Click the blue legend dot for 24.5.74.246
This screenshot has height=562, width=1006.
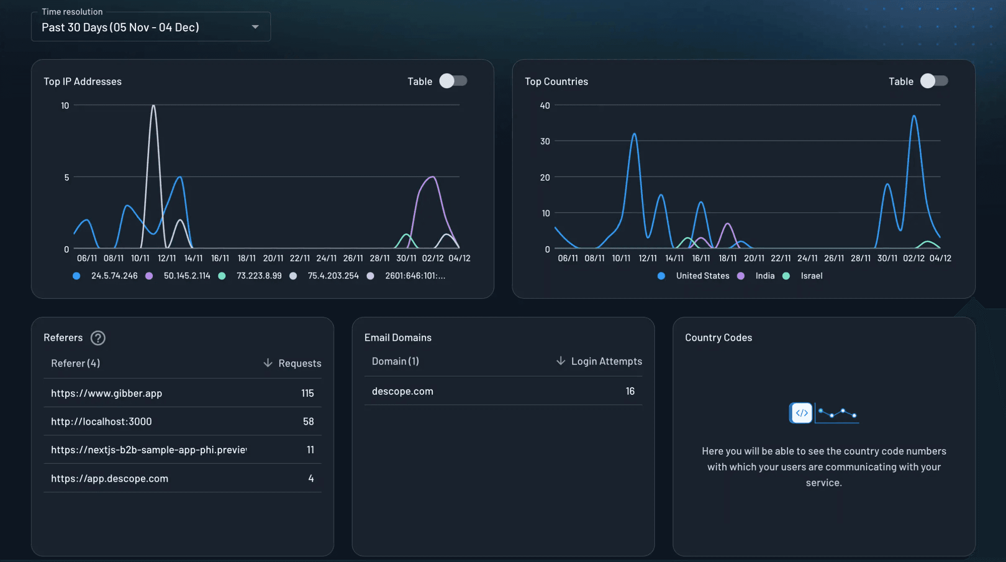(77, 276)
